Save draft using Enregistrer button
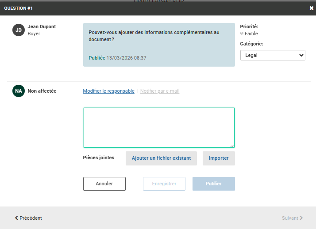 coord(164,184)
